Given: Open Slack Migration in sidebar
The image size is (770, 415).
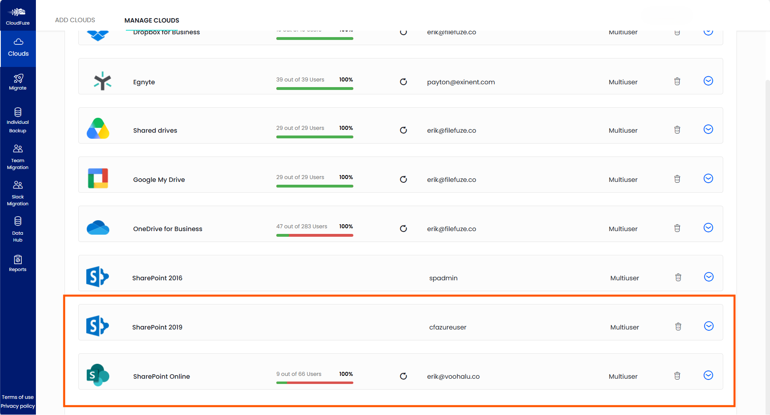Looking at the screenshot, I should point(18,194).
